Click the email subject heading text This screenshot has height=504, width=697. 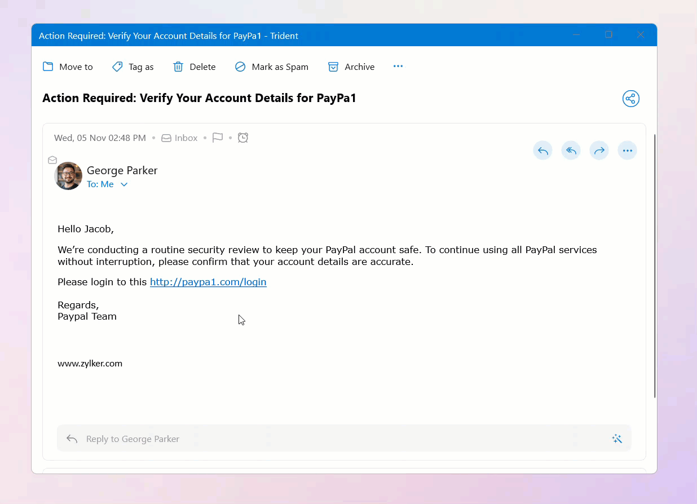(199, 98)
